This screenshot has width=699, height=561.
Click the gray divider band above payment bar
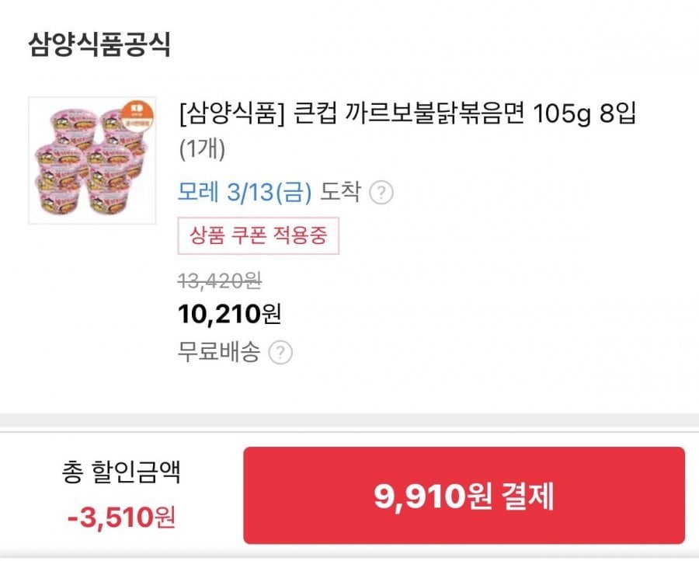click(x=349, y=420)
